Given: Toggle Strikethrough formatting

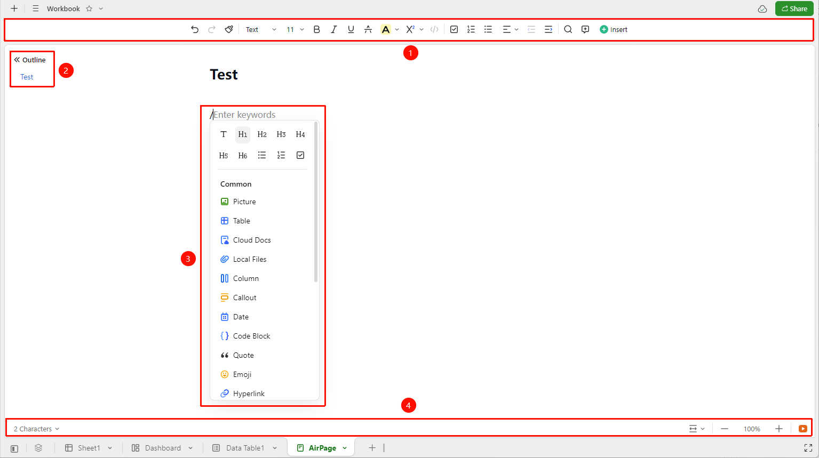Looking at the screenshot, I should pos(368,29).
